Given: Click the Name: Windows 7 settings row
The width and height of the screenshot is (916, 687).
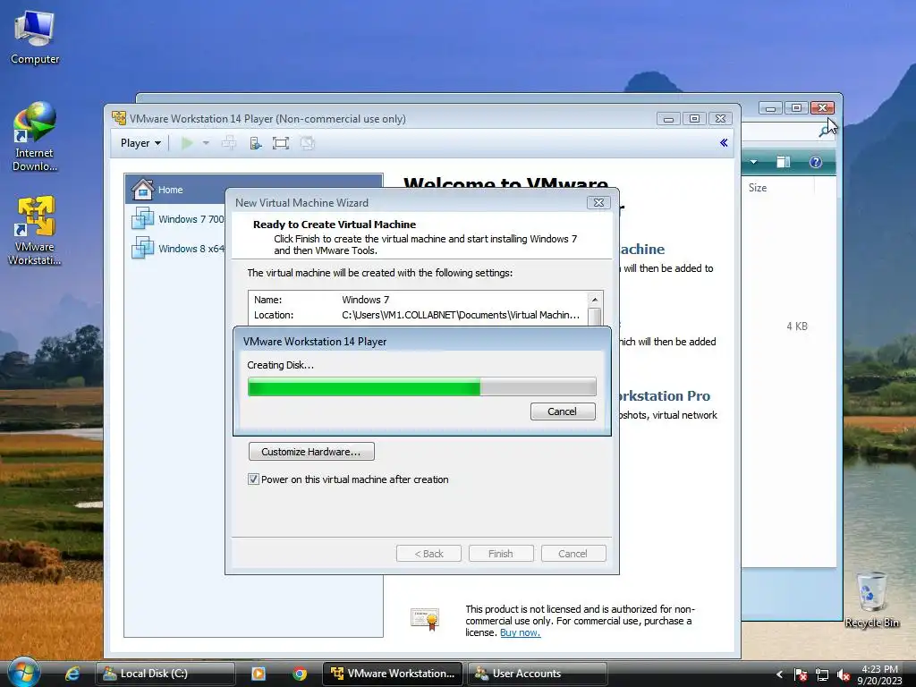Looking at the screenshot, I should tap(417, 300).
